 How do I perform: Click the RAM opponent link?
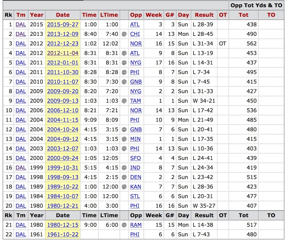(x=136, y=225)
